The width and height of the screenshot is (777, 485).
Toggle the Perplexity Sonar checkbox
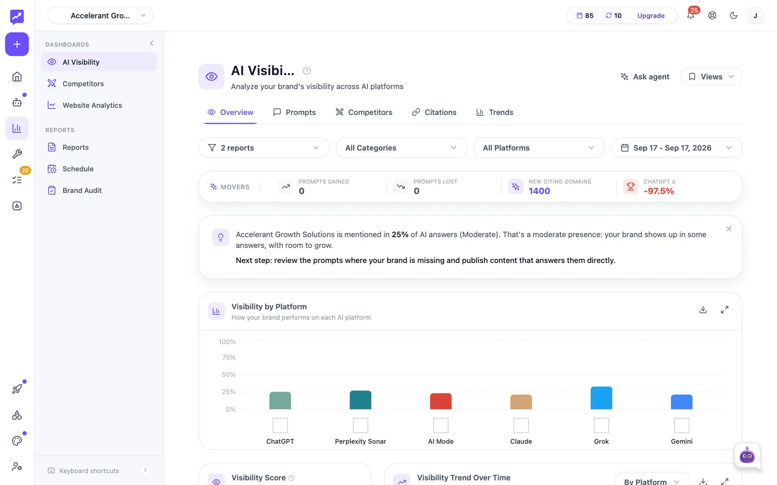click(360, 425)
